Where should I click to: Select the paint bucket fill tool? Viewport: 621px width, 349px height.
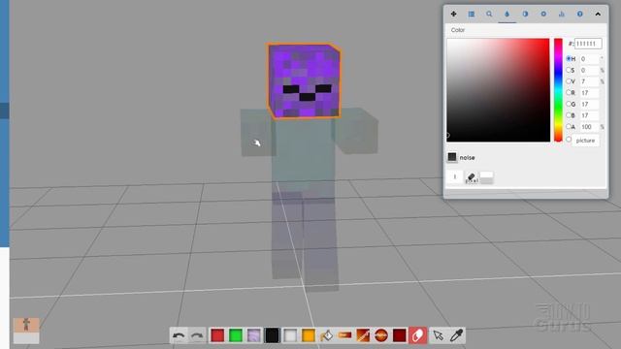pyautogui.click(x=326, y=335)
